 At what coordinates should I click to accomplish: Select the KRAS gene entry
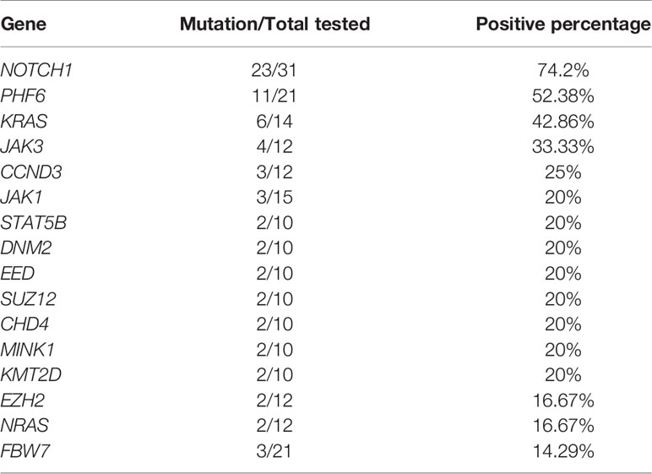tap(24, 121)
